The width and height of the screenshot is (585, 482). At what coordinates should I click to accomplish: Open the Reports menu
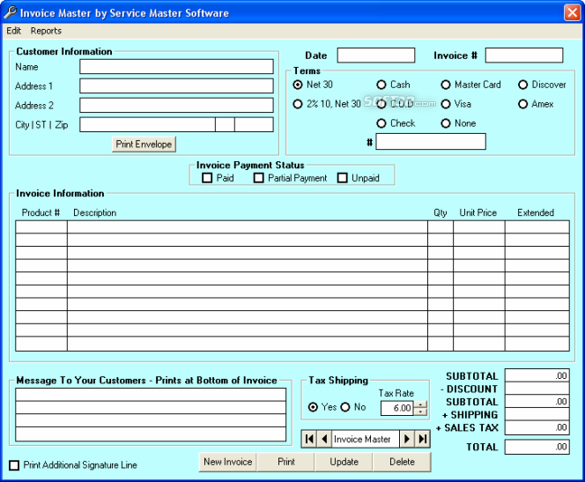click(46, 31)
